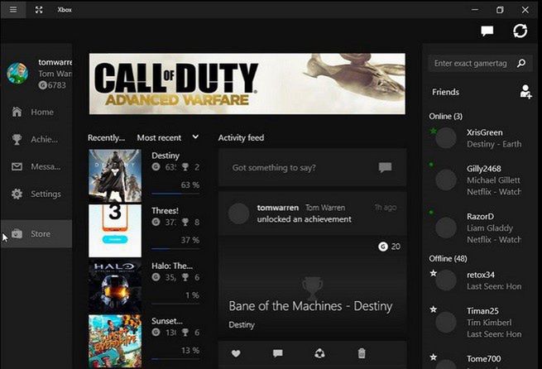Open the hamburger menu
This screenshot has height=369, width=542.
pyautogui.click(x=13, y=9)
